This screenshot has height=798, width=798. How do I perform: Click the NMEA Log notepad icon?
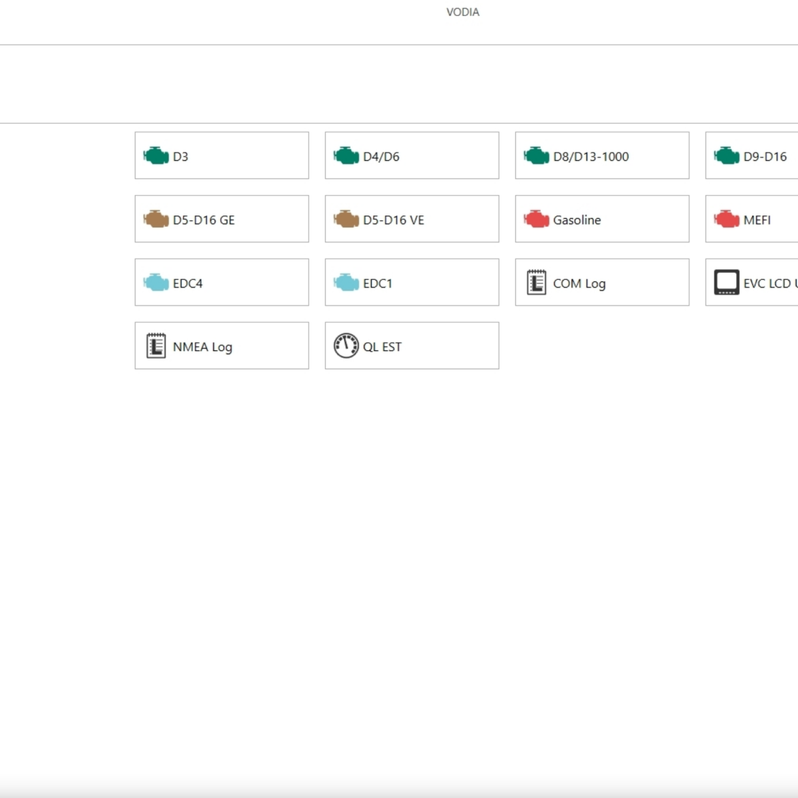[156, 346]
